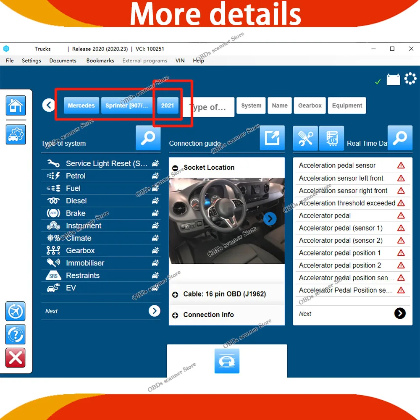This screenshot has width=420, height=420.
Task: Select the Name filter button
Action: click(280, 105)
